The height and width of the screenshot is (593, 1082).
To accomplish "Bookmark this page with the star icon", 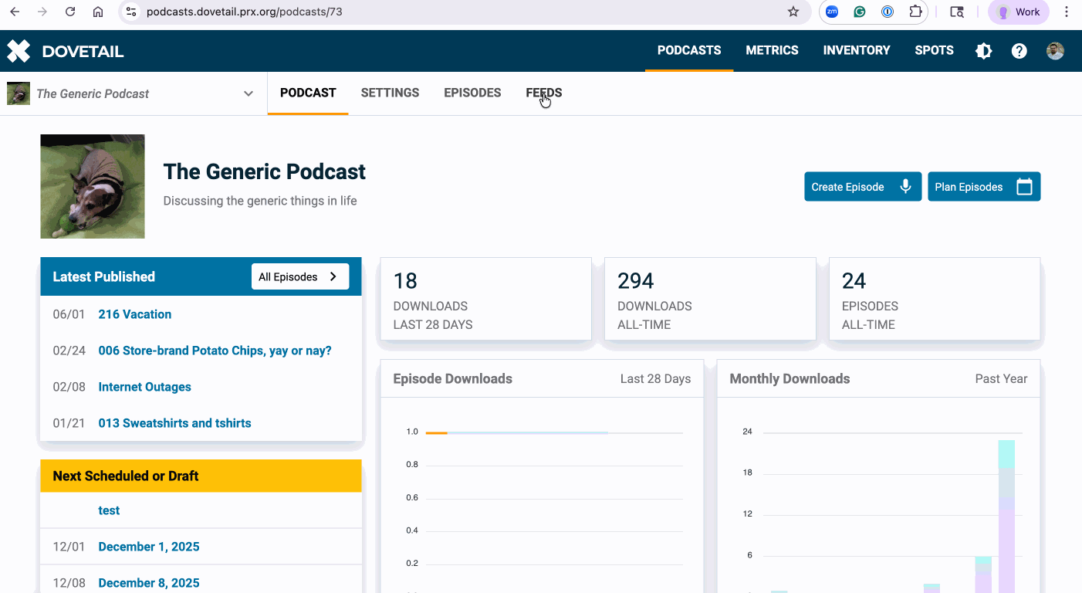I will [x=793, y=12].
